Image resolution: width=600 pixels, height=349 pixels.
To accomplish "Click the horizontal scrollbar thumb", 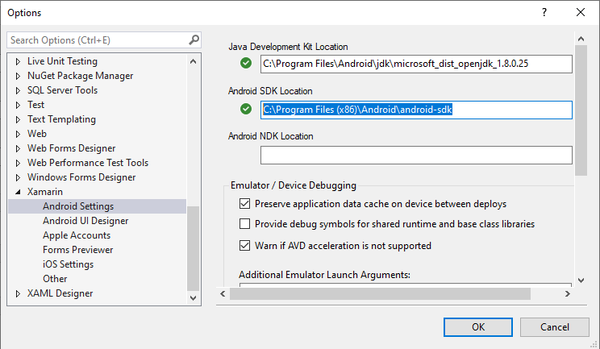I will coord(380,293).
